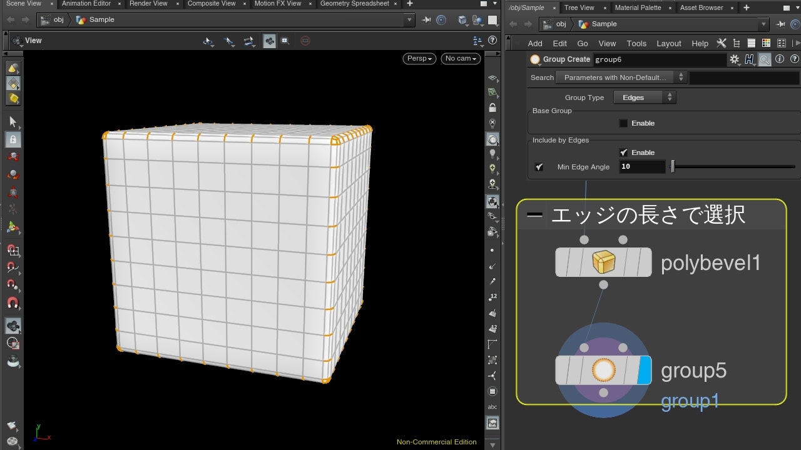Image resolution: width=801 pixels, height=450 pixels.
Task: Open the No cam camera dropdown
Action: [x=461, y=58]
